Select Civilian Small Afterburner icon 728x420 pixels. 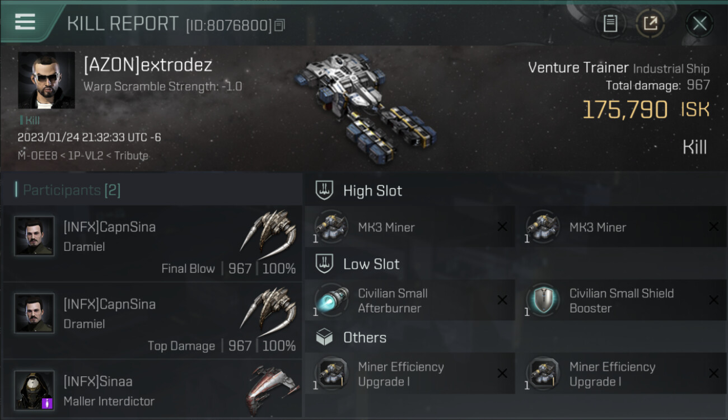[x=331, y=300]
